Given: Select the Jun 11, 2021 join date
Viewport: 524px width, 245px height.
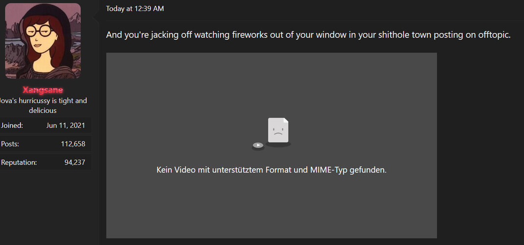Looking at the screenshot, I should (66, 125).
